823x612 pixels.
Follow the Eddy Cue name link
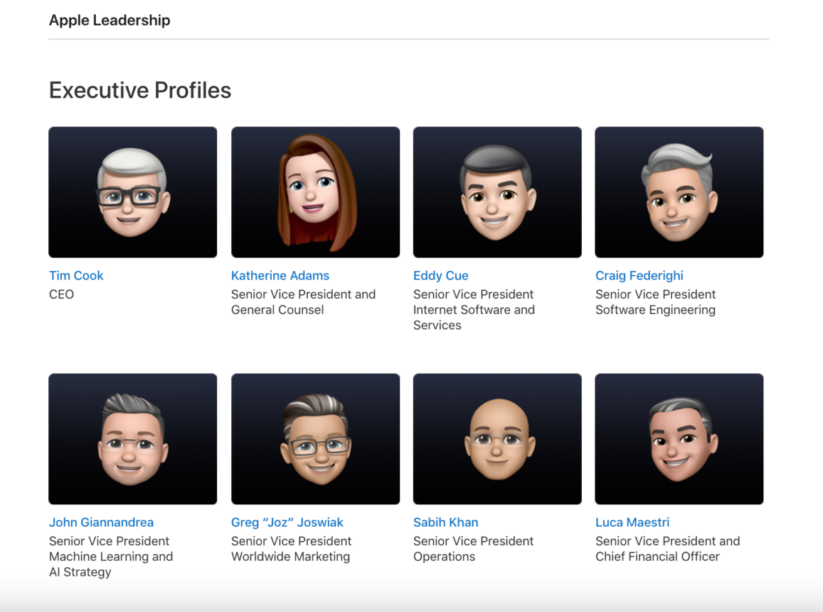[441, 276]
